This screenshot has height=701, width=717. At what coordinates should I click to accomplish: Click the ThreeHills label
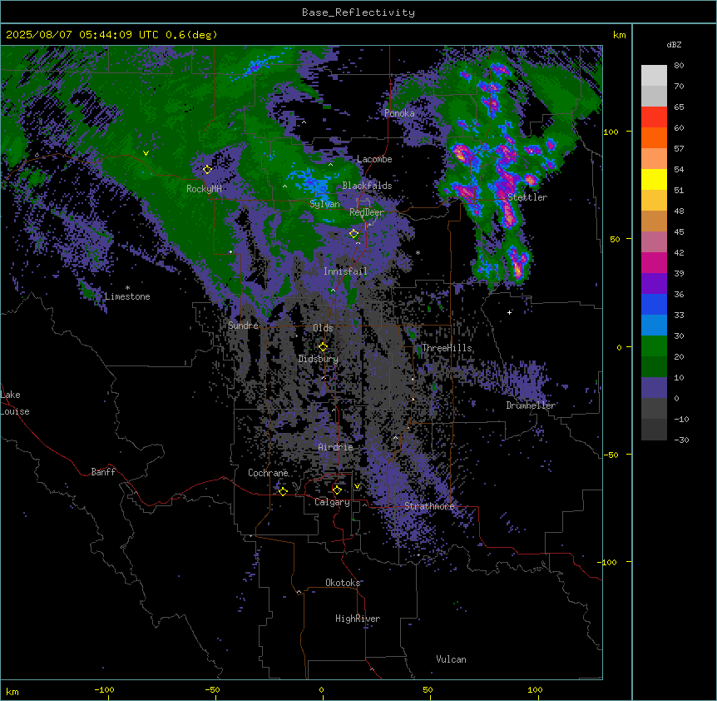(x=447, y=348)
